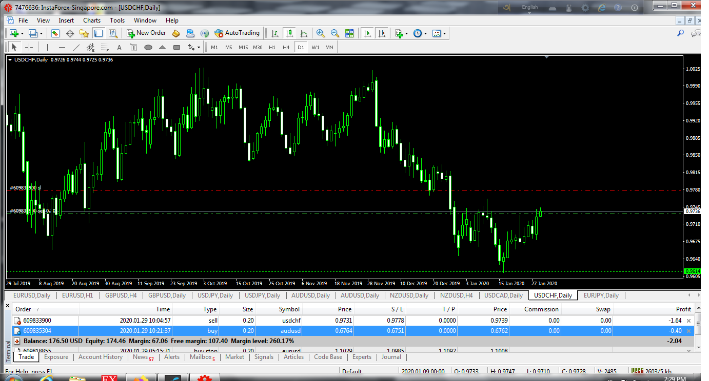Sort orders by Profit column header
The image size is (709, 381).
point(684,309)
